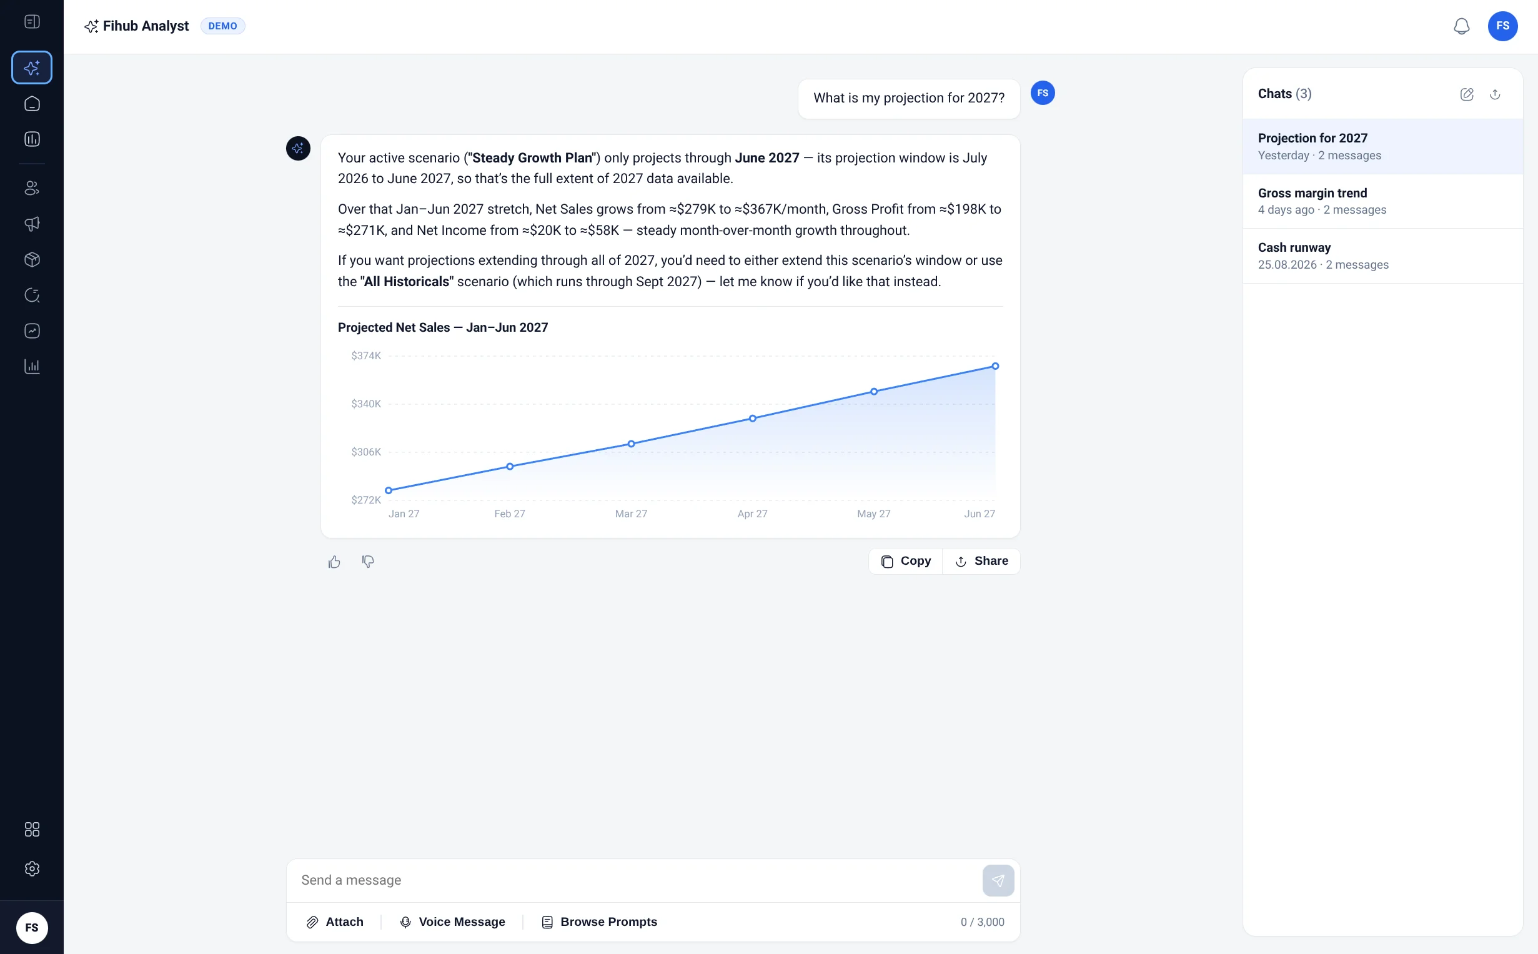Open the FS profile avatar in header
Viewport: 1538px width, 954px height.
[x=1502, y=26]
